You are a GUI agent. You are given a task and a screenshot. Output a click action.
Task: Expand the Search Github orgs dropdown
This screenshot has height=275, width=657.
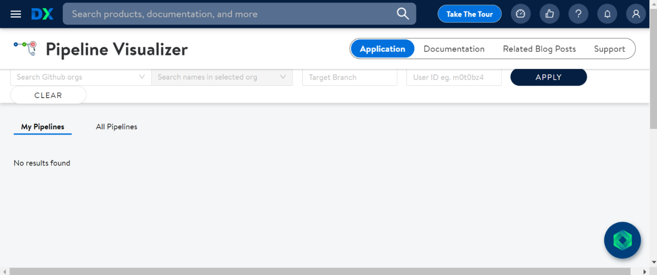81,77
